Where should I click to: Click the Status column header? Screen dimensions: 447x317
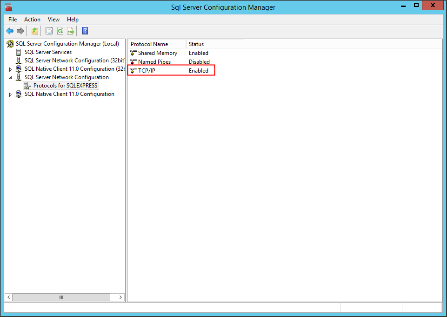214,44
